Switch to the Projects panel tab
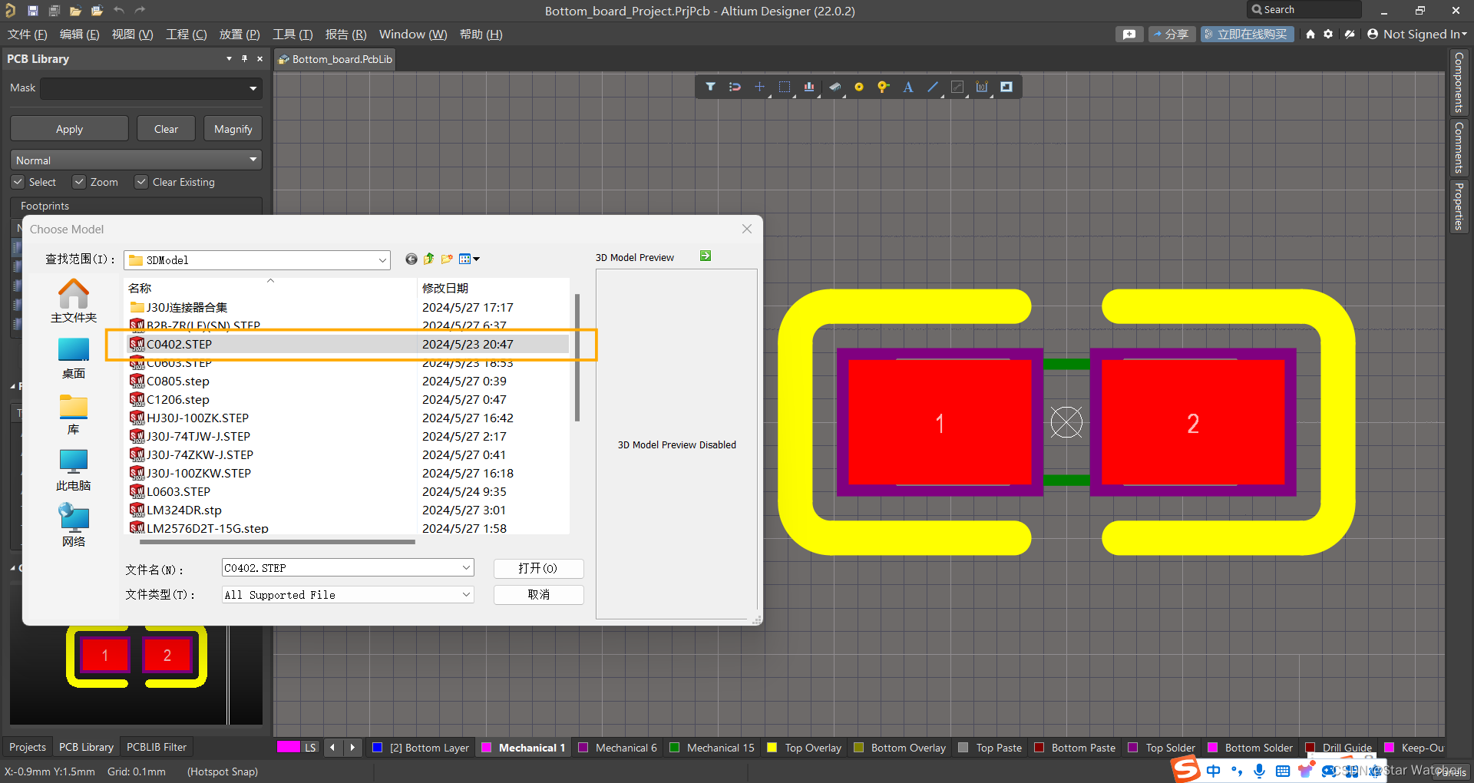The height and width of the screenshot is (783, 1474). tap(28, 747)
